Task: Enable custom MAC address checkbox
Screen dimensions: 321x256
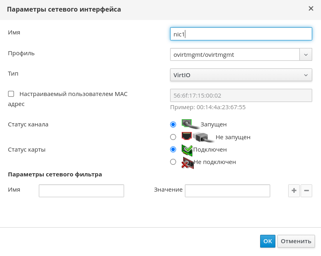Action: [11, 94]
